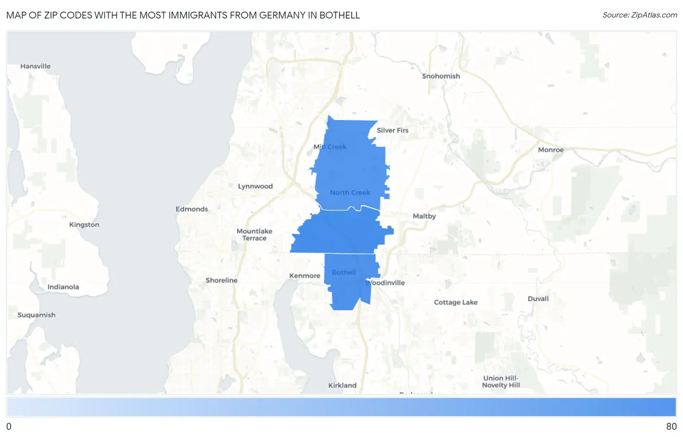Click the Duvall map label
Screen dimensions: 683x437
point(538,299)
